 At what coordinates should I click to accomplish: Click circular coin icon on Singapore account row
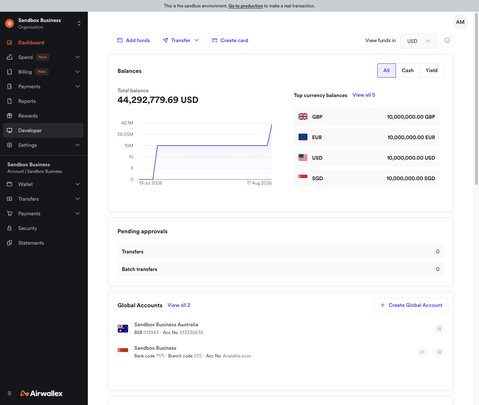(422, 352)
